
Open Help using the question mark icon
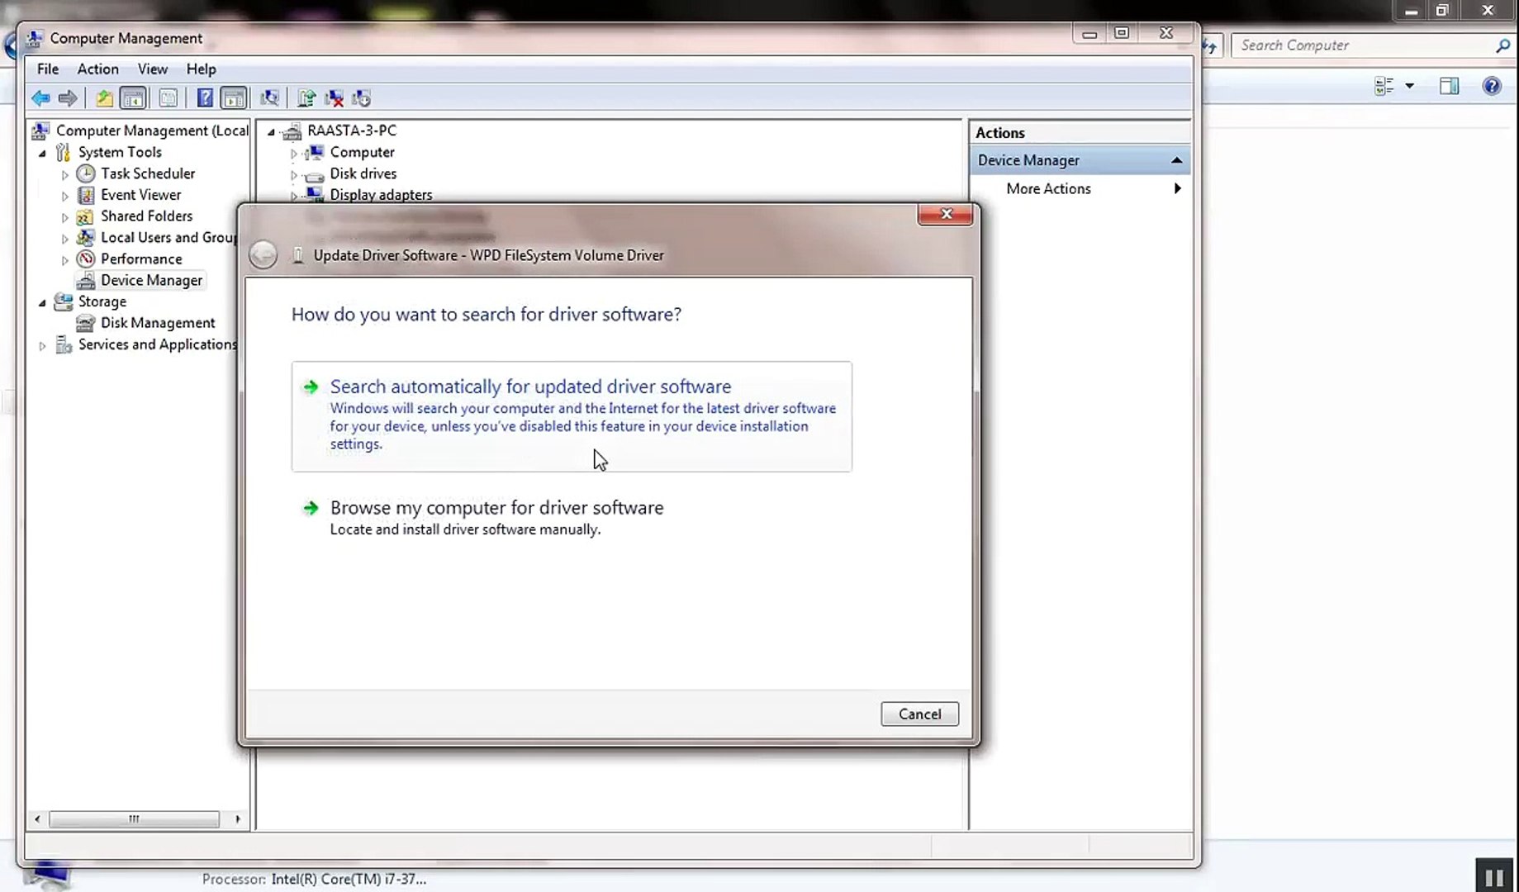click(205, 97)
